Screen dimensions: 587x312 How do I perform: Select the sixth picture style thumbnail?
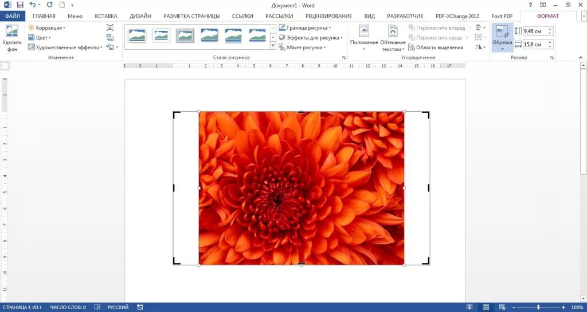click(x=257, y=35)
